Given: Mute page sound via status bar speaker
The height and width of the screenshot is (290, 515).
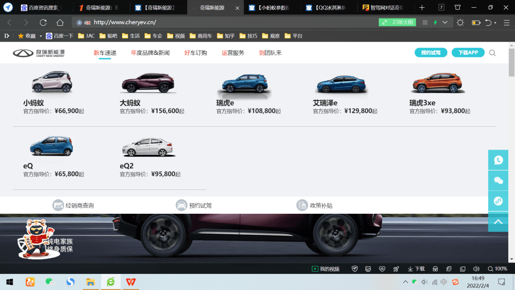Looking at the screenshot, I should pos(476,269).
